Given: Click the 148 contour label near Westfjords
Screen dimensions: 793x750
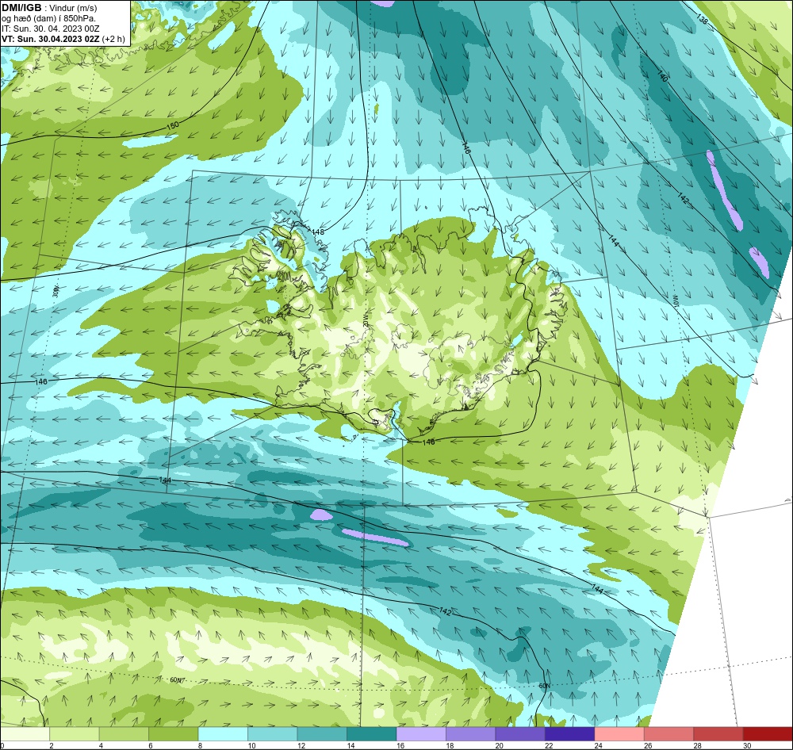Looking at the screenshot, I should point(318,232).
